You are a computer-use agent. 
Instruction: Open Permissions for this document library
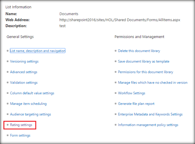145,72
